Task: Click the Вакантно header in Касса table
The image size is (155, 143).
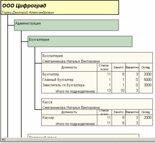Action: [x=132, y=112]
